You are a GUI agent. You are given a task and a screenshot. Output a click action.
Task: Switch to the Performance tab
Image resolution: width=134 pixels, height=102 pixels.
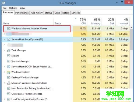[22, 13]
